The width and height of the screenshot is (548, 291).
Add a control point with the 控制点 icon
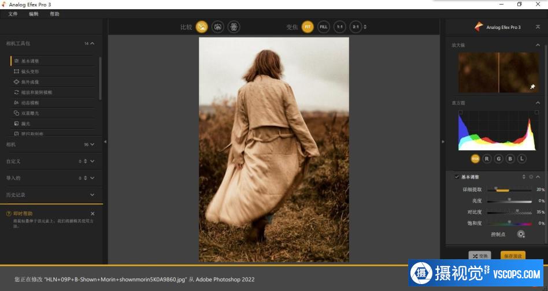[x=521, y=234]
